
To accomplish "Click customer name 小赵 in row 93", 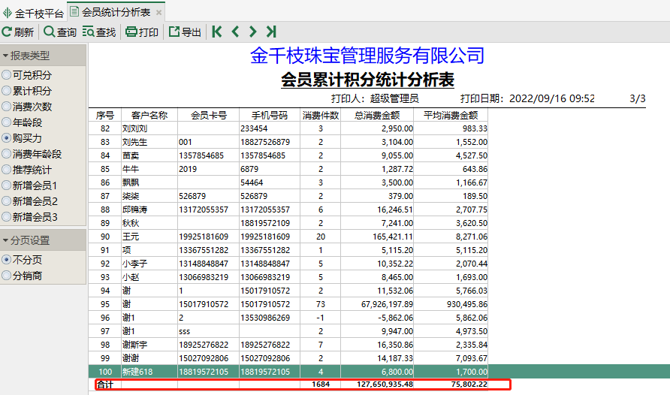I will [131, 278].
